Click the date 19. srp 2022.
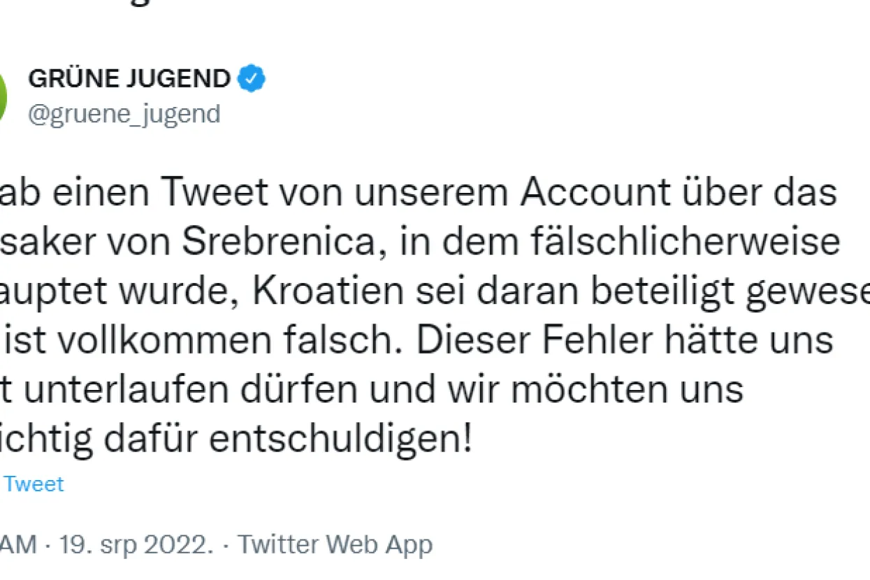Screen dimensions: 870x580 [135, 544]
